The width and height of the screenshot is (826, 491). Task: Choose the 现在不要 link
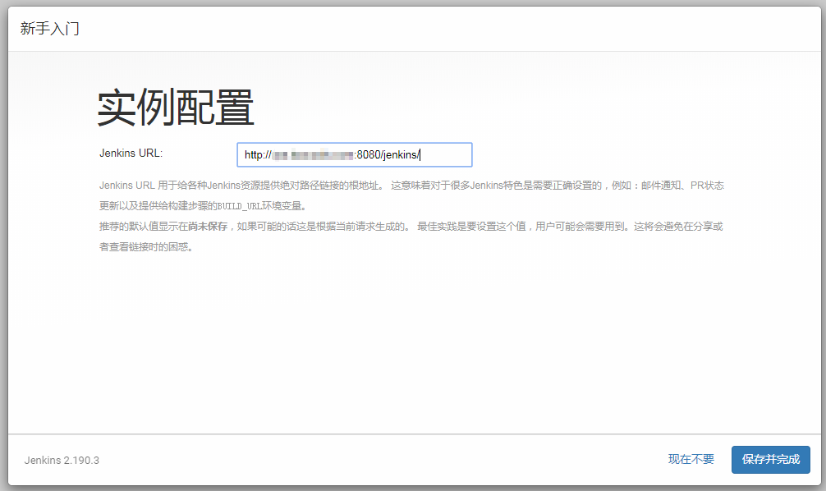click(691, 459)
